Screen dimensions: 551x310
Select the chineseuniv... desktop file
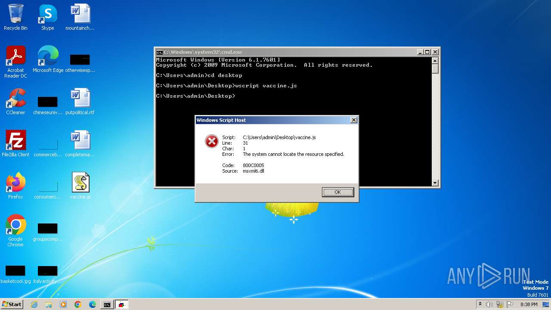48,104
